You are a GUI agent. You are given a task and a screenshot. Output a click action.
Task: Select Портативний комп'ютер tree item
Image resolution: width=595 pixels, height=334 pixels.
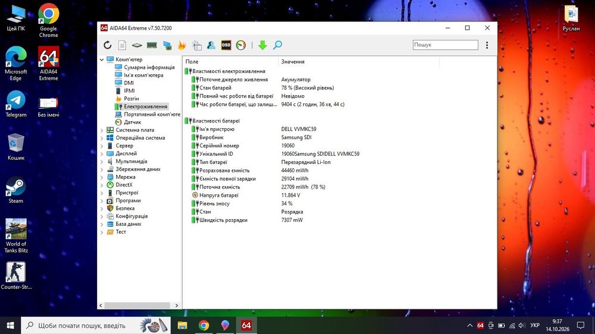(x=152, y=114)
